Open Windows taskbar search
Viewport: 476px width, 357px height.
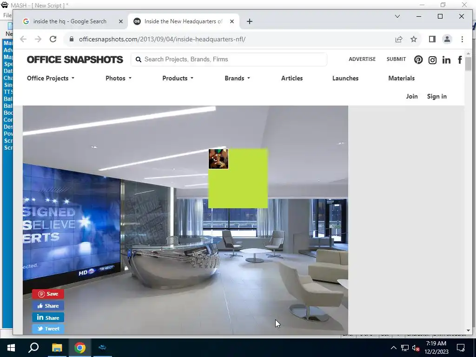[x=33, y=348]
